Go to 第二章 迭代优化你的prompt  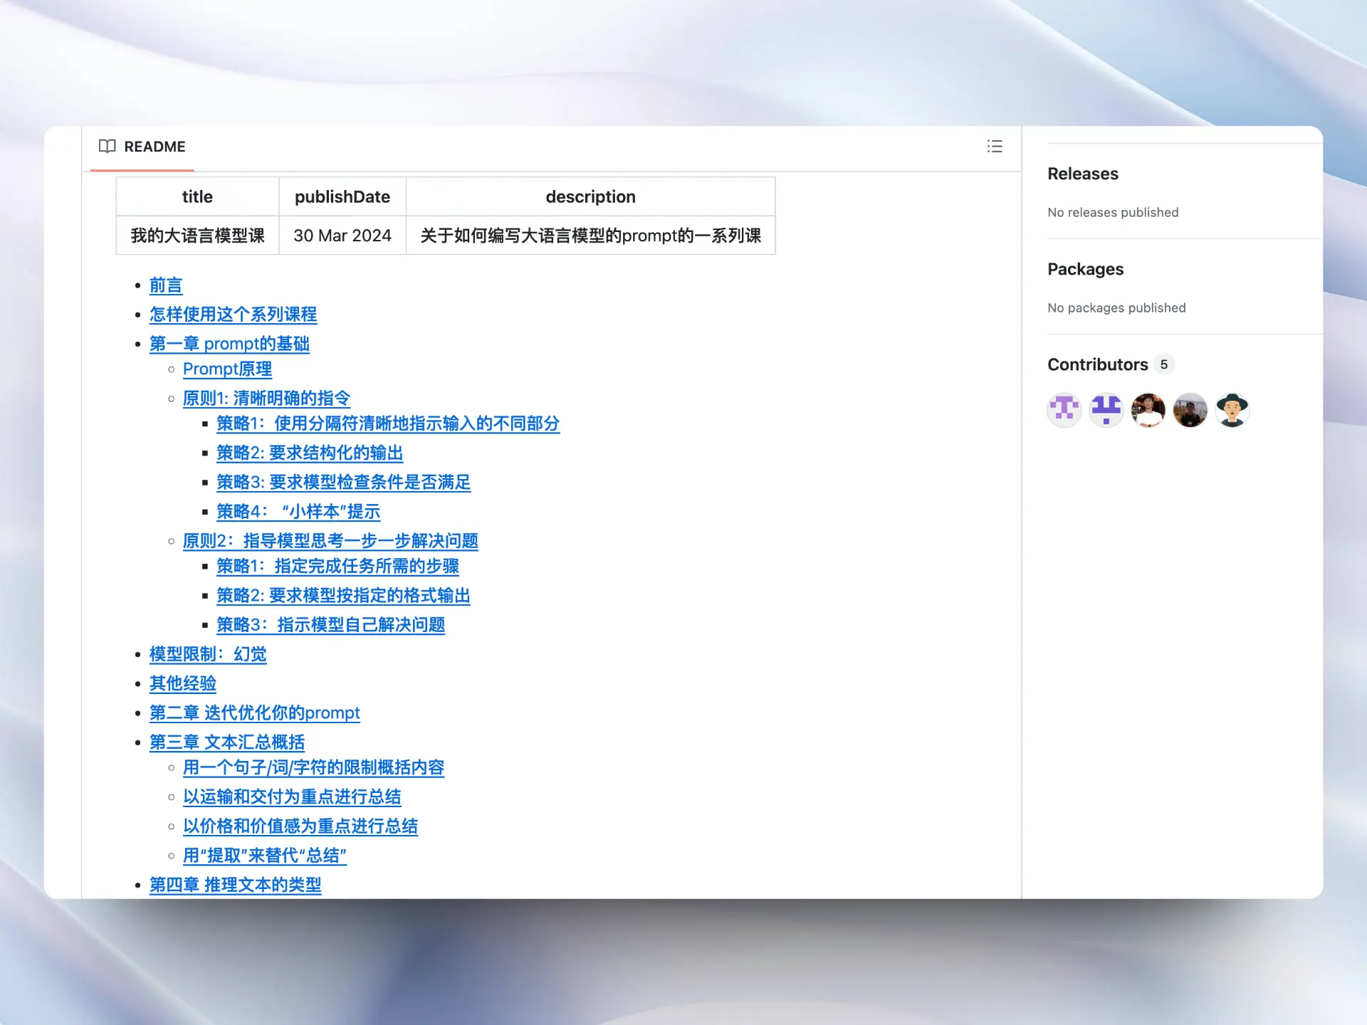point(254,713)
